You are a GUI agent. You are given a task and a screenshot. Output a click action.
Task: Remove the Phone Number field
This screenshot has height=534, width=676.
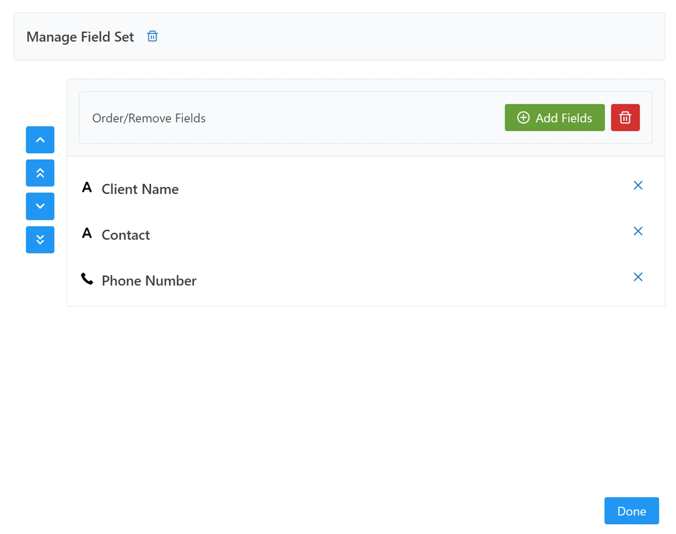[638, 277]
